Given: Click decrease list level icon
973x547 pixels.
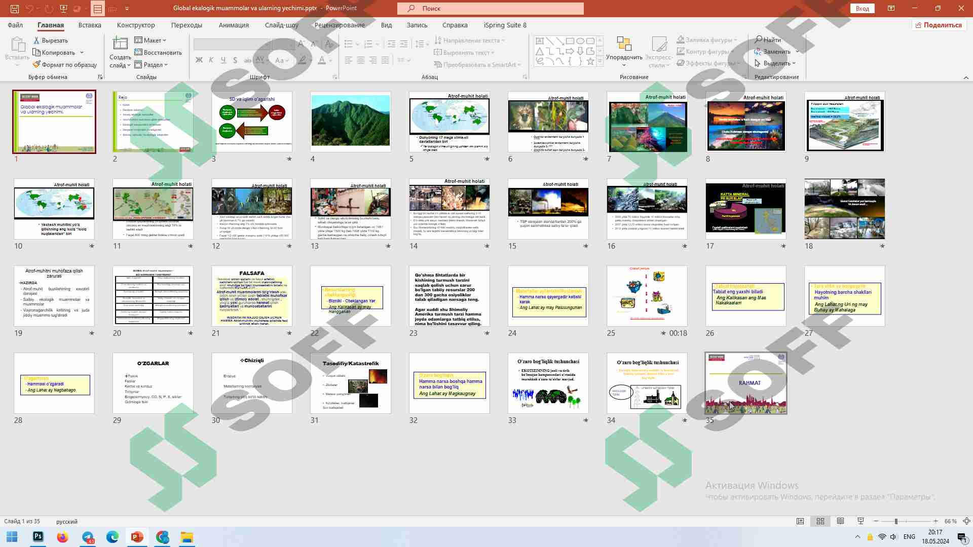Looking at the screenshot, I should (392, 44).
